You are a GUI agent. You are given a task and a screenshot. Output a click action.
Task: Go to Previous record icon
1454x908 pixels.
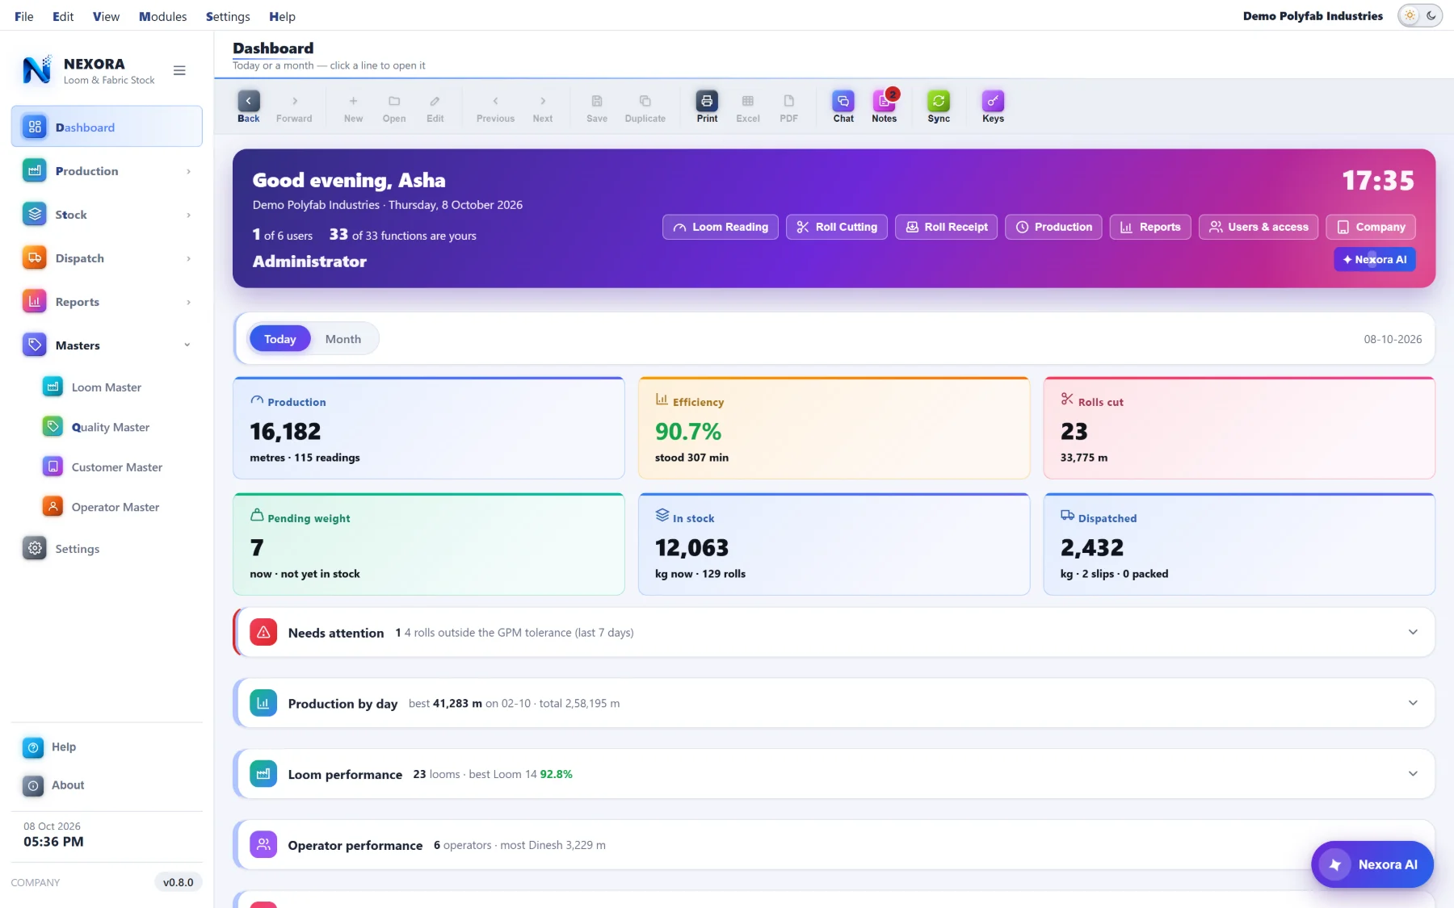coord(495,106)
